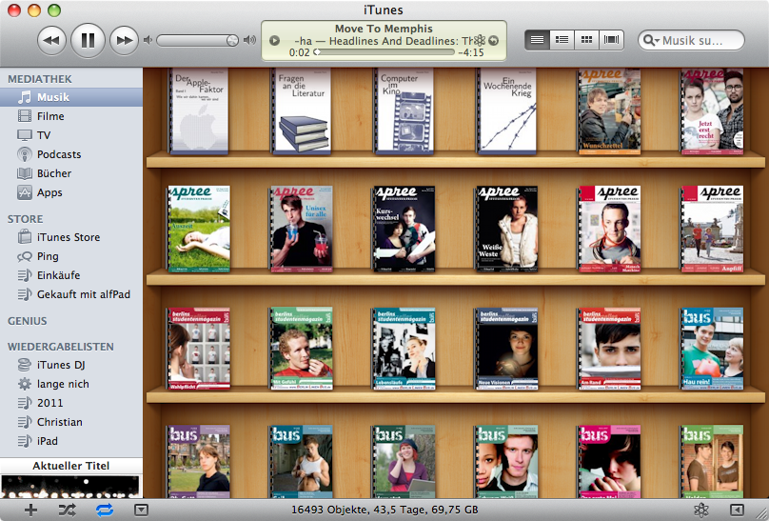This screenshot has width=769, height=521.
Task: Open the book 'Fragen an die Literatur'
Action: point(301,111)
